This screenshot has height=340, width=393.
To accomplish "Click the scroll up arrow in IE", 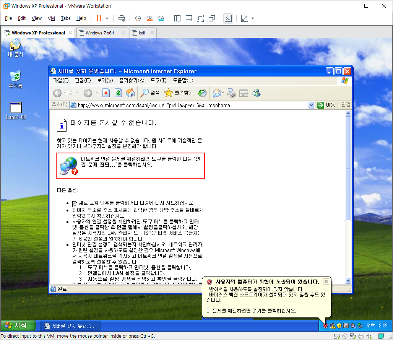I will (348, 114).
